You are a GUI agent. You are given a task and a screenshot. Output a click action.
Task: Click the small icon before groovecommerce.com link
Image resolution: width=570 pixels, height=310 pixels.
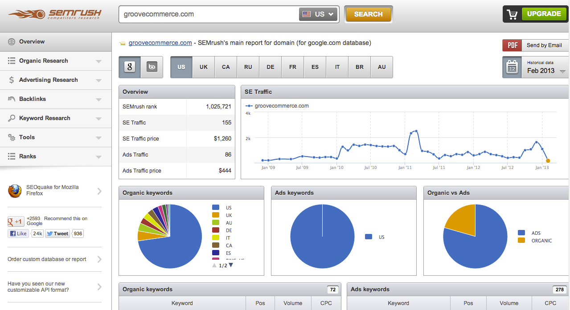coord(122,44)
